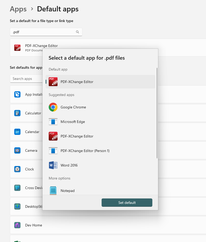This screenshot has height=242, width=206.
Task: Choose PDF-XChange Editor (Person 1) label
Action: [x=85, y=151]
